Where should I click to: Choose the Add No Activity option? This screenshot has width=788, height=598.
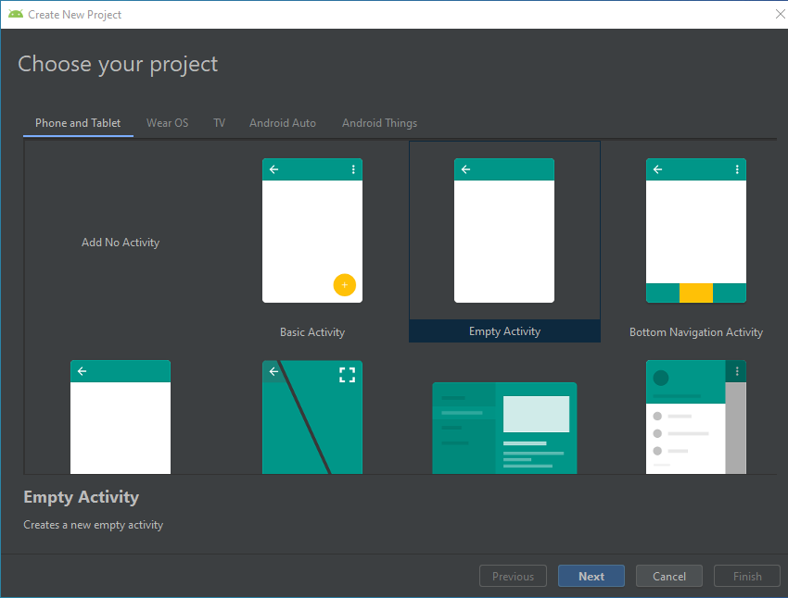[x=121, y=243]
